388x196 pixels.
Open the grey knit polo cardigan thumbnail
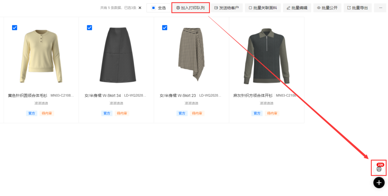coord(267,56)
